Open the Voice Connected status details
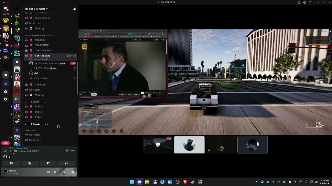The width and height of the screenshot is (332, 186). [18, 148]
